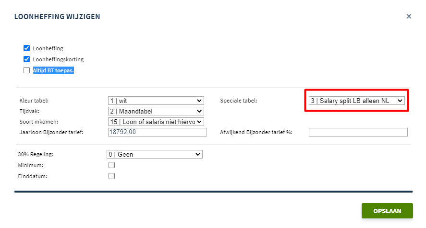The image size is (426, 228).
Task: Open the Speciale tabel dropdown
Action: point(357,101)
